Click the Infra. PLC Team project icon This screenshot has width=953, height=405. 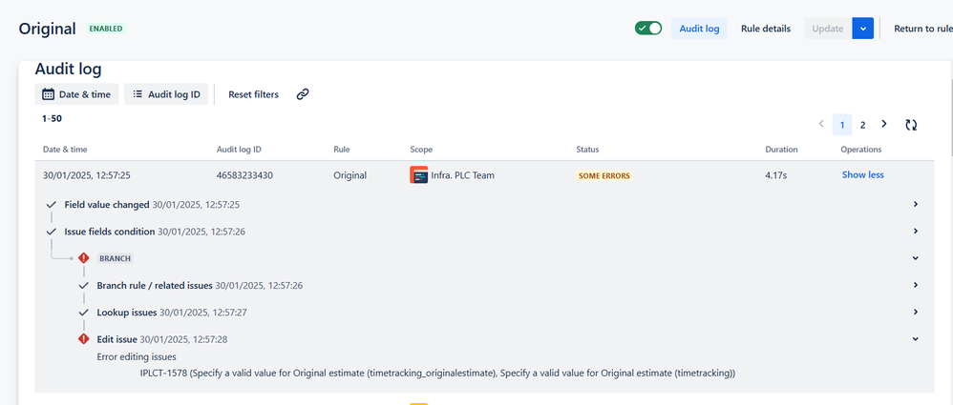click(x=419, y=175)
